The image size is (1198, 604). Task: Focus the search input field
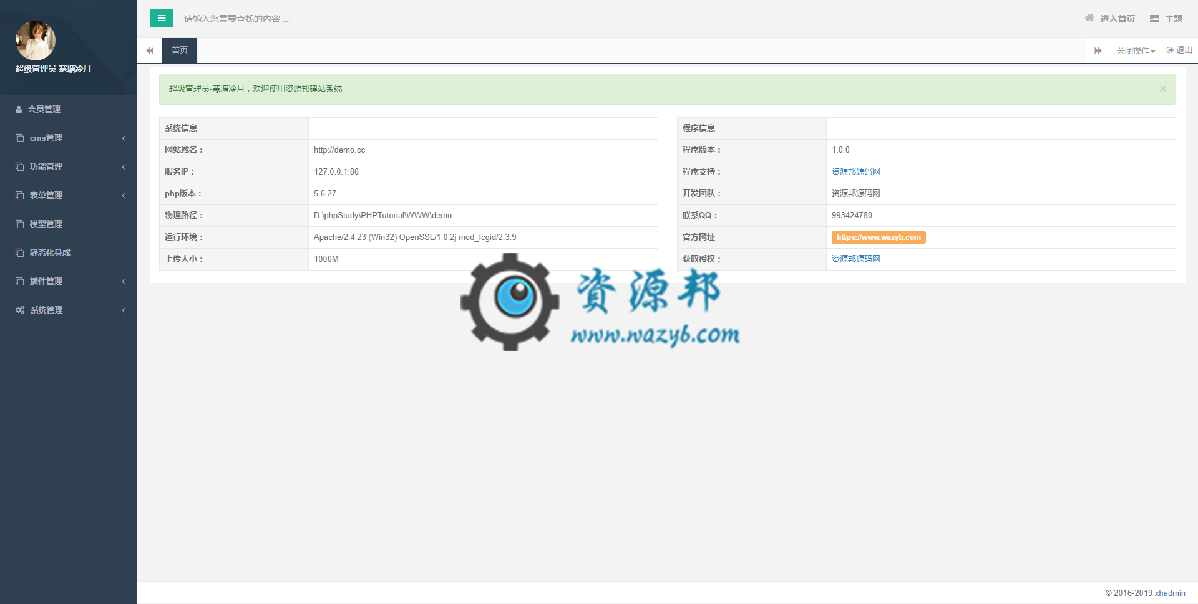(x=237, y=19)
